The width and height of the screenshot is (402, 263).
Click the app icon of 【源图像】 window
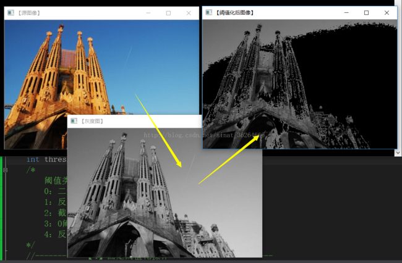(11, 13)
